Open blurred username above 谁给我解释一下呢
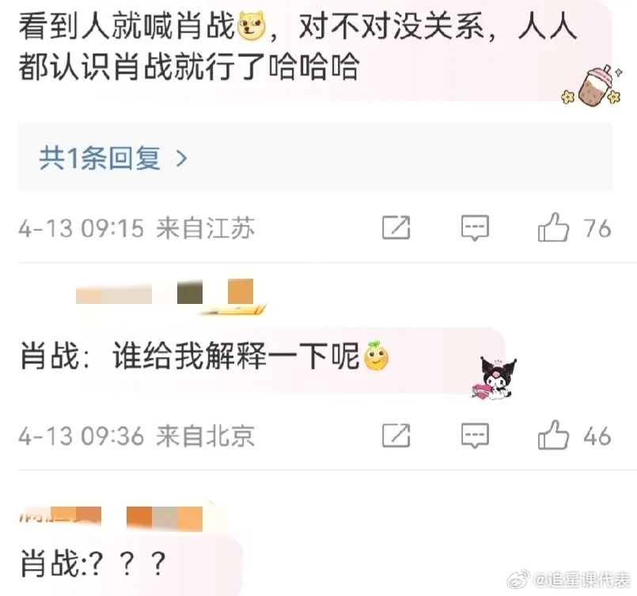The image size is (637, 596). (165, 291)
